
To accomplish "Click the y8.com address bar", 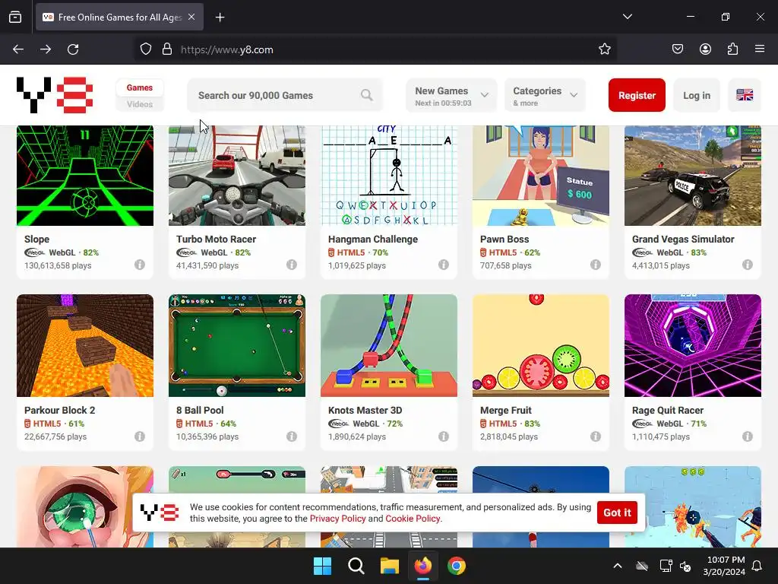I will (375, 49).
